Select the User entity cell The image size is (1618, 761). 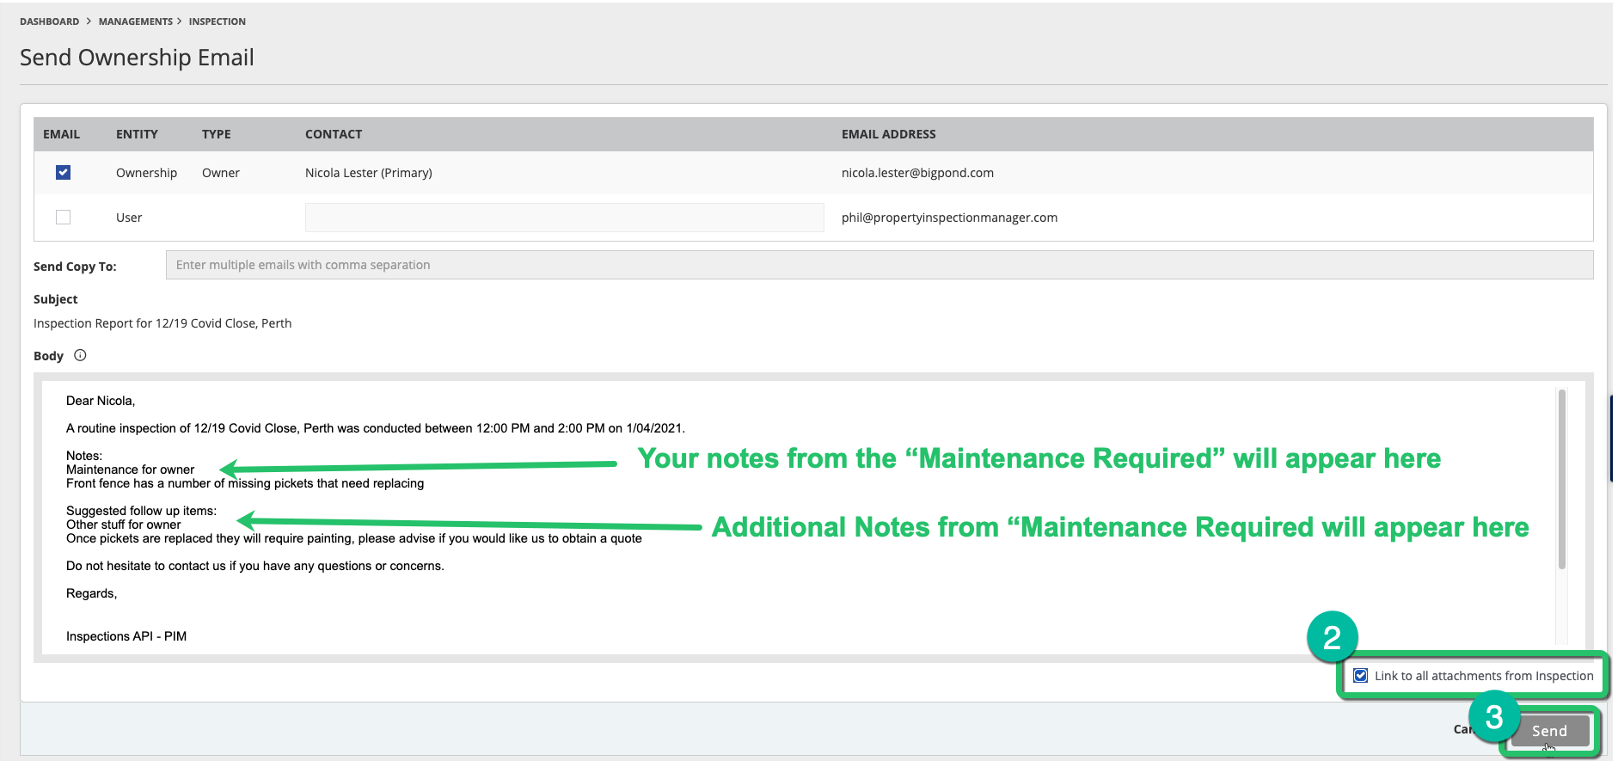[129, 218]
